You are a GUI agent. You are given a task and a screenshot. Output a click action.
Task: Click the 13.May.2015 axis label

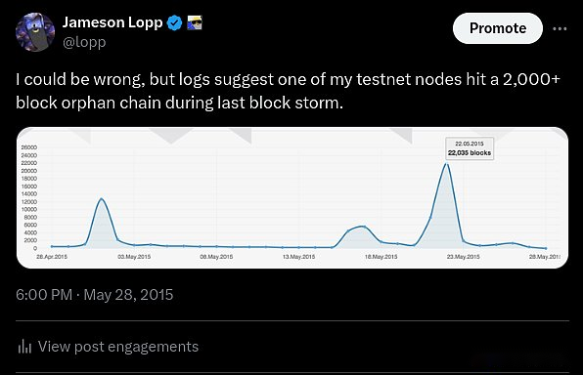[298, 257]
